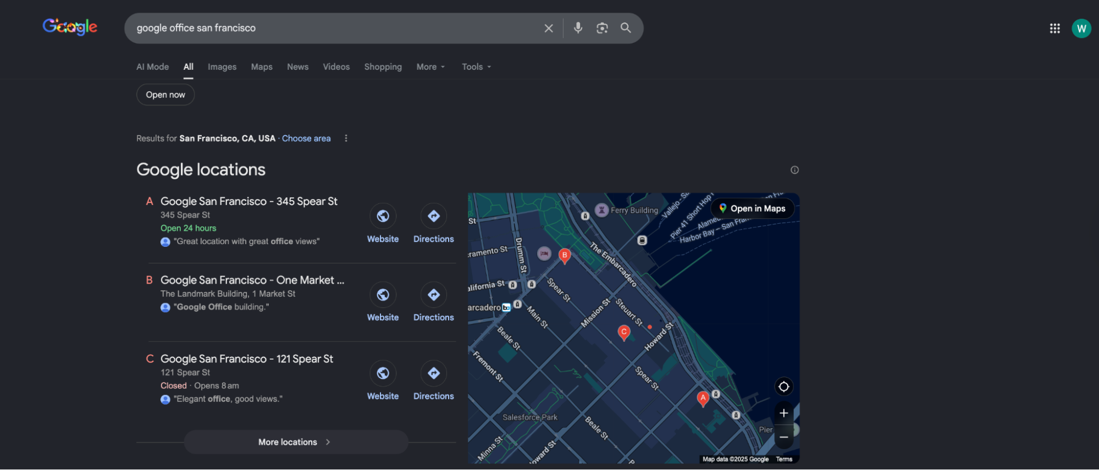Screen dimensions: 1099x470
Task: Zoom out on the map
Action: click(x=783, y=437)
